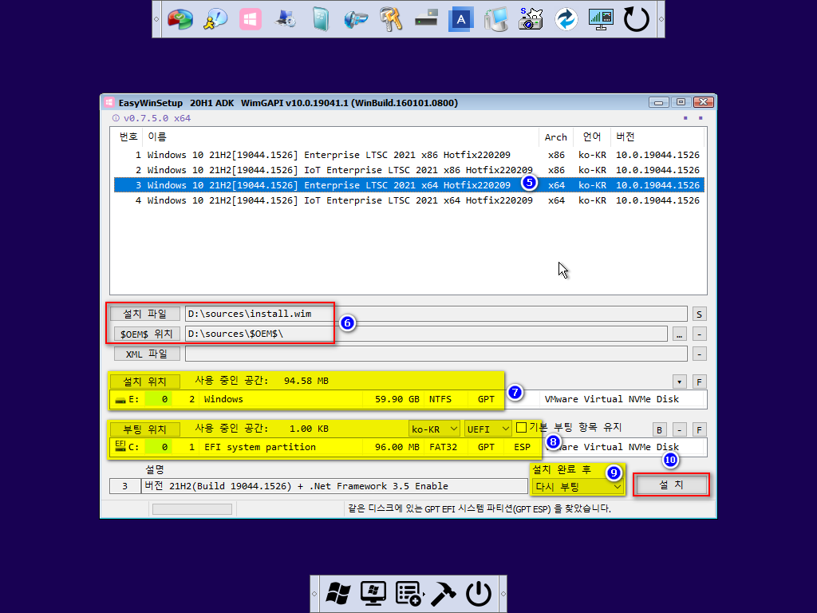Open the computer-with-gear settings icon
817x613 pixels.
pos(286,19)
